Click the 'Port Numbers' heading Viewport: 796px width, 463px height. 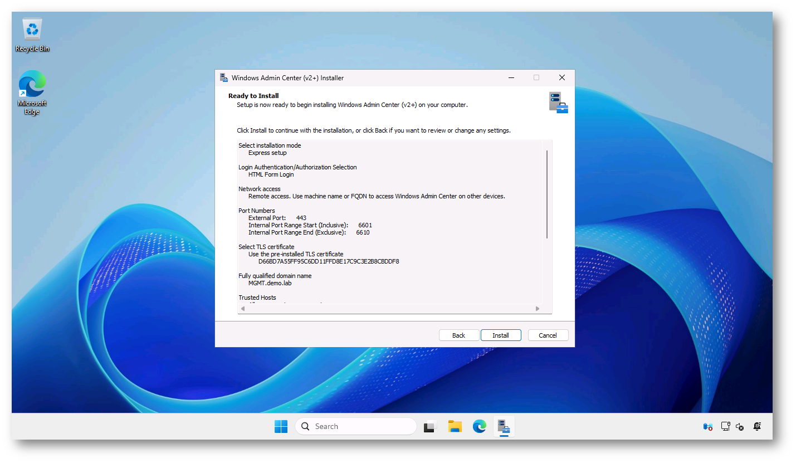pos(257,211)
